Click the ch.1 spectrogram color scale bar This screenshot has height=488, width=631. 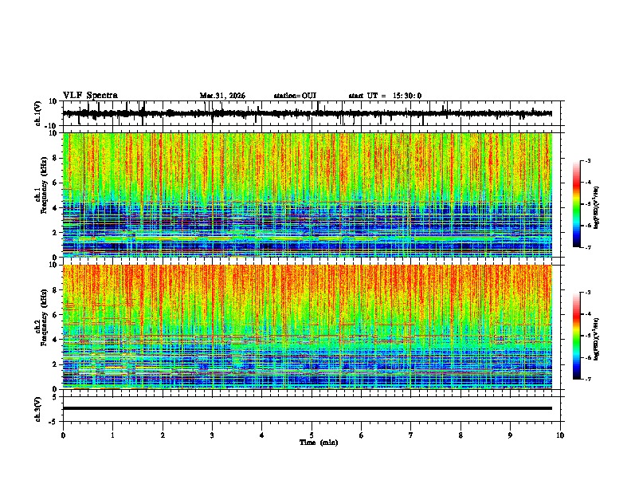tap(577, 204)
